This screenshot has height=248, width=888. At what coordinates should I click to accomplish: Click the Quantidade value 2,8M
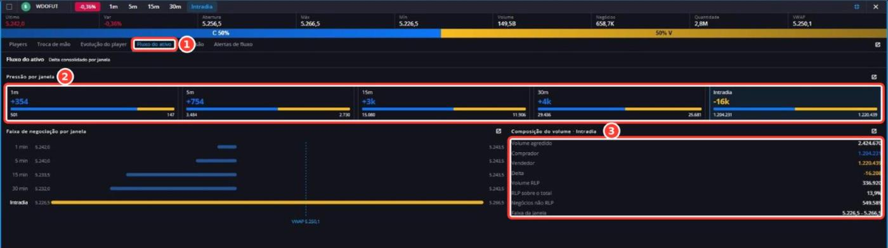pyautogui.click(x=701, y=23)
